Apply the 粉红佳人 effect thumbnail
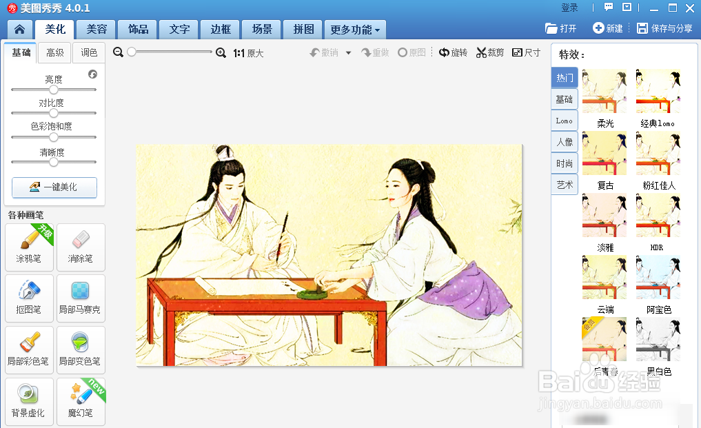The height and width of the screenshot is (428, 701). point(658,153)
